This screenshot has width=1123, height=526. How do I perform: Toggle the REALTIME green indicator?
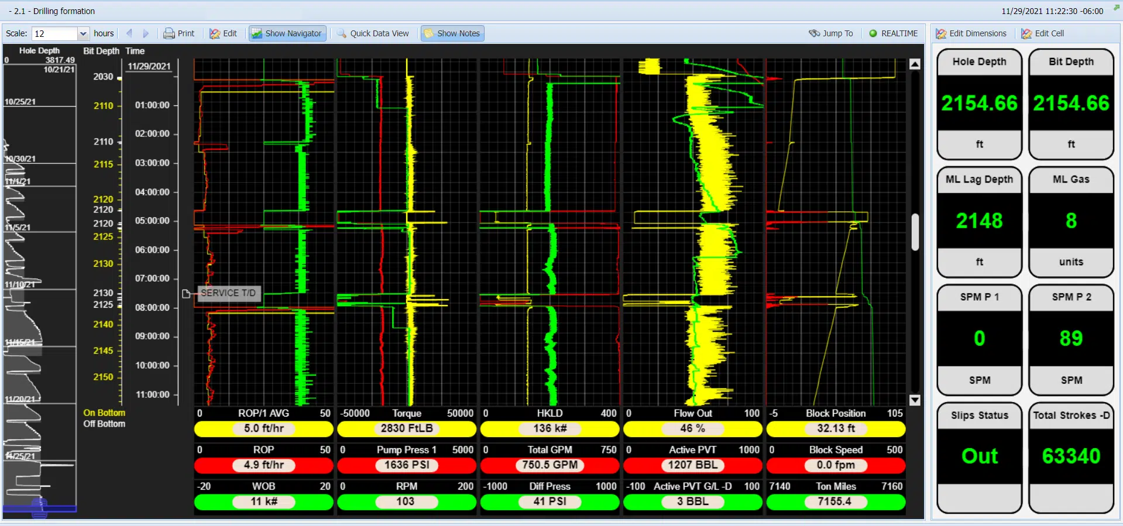(873, 33)
